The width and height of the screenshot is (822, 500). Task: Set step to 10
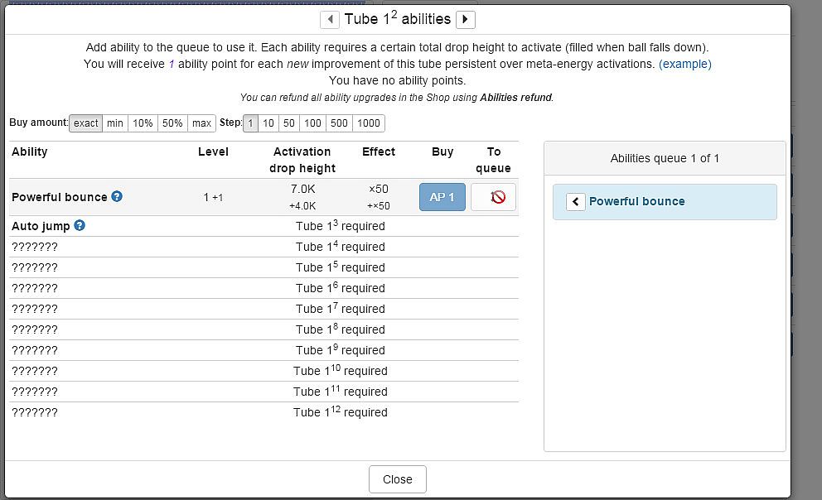pos(268,123)
